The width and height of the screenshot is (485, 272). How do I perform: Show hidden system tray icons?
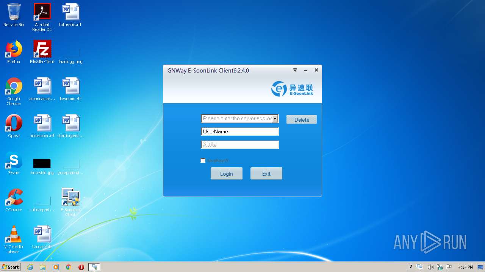click(x=411, y=267)
